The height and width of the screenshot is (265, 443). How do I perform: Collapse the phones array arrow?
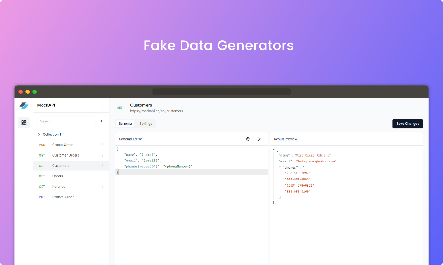(280, 167)
